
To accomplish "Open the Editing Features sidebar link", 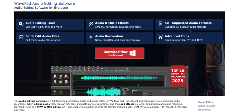I will [x=206, y=106].
